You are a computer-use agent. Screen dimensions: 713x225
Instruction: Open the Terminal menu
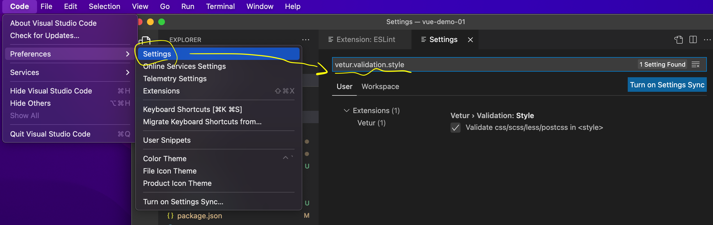point(220,6)
